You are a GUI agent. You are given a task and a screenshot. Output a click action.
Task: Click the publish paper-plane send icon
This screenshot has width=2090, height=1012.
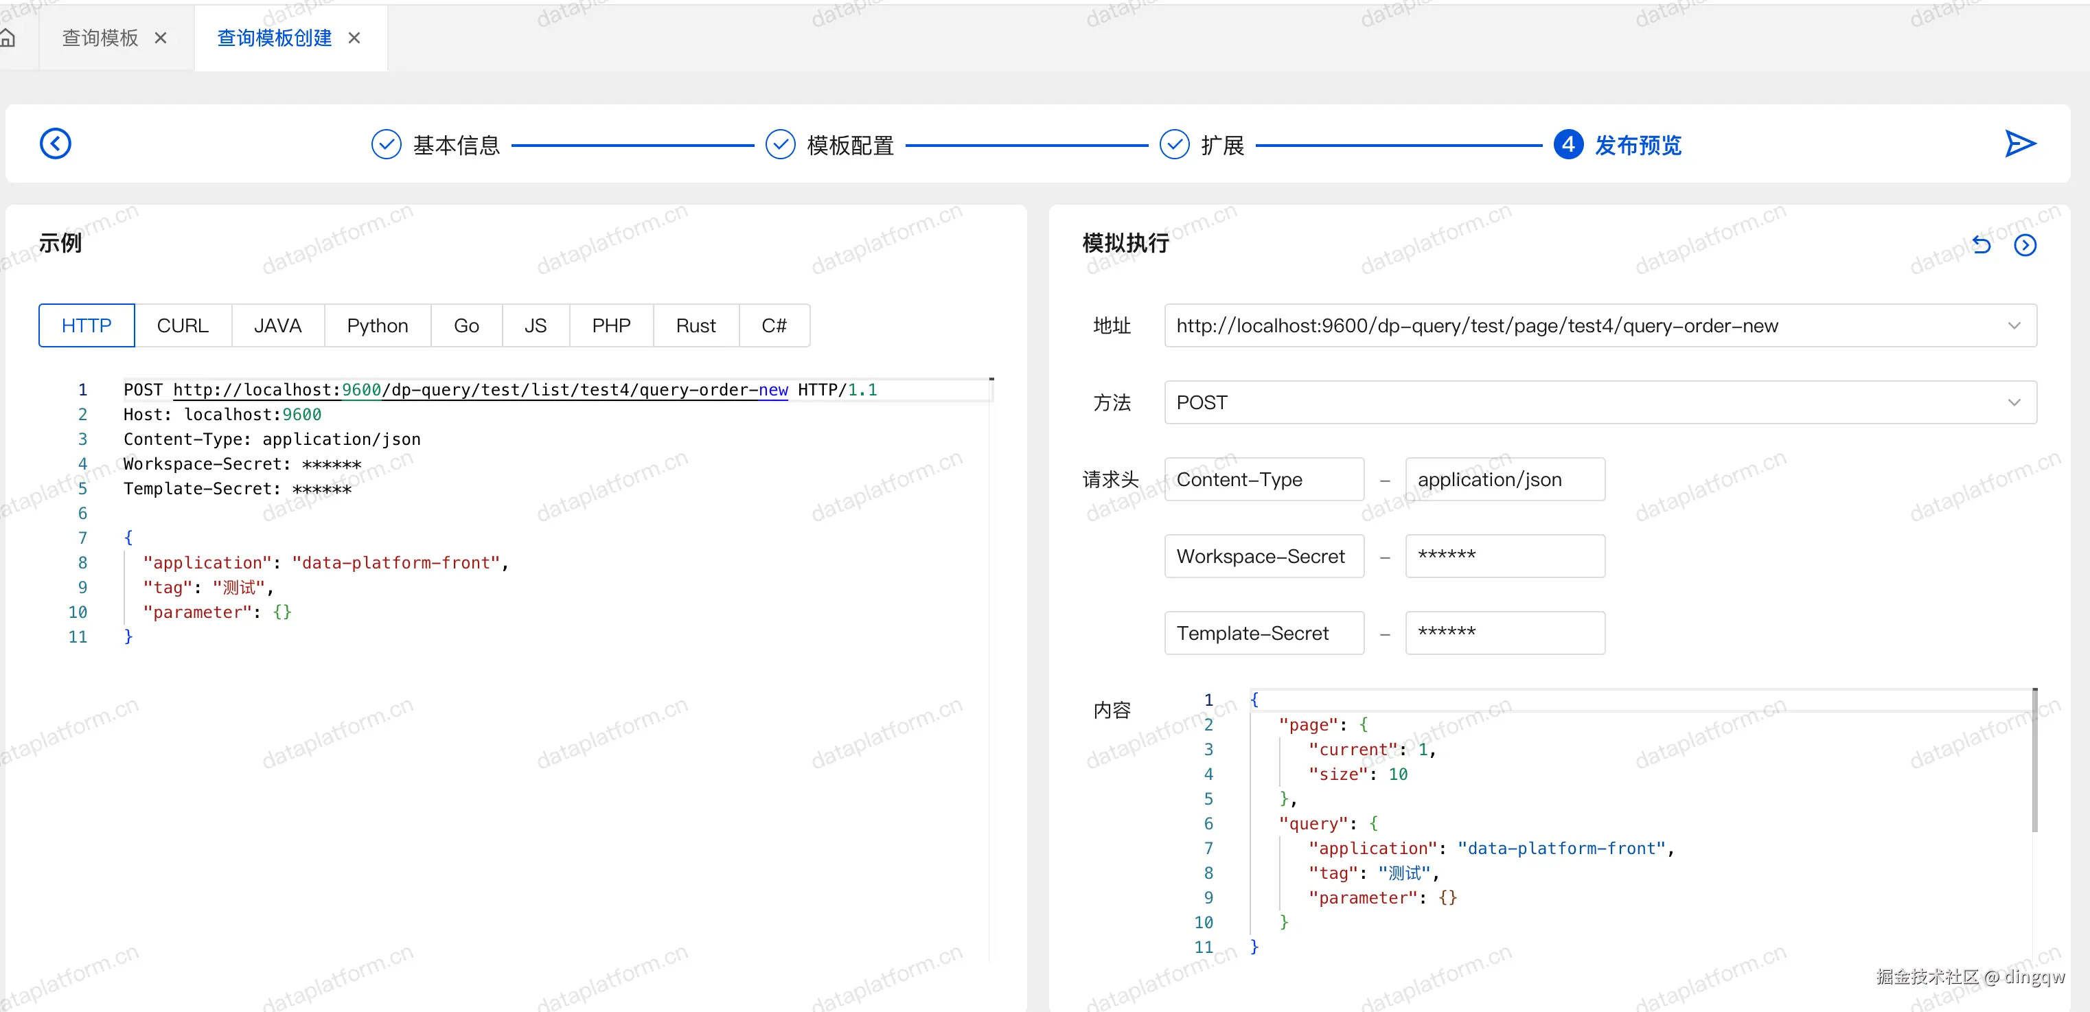pyautogui.click(x=2019, y=143)
